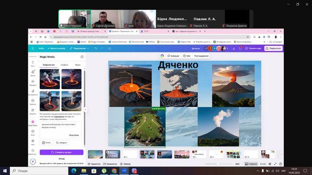This screenshot has height=175, width=312.
Task: Open browser extensions puzzle icon
Action: pos(269,37)
